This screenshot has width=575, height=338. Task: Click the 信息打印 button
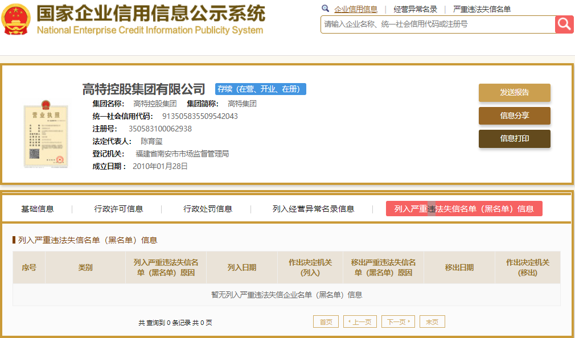click(515, 139)
